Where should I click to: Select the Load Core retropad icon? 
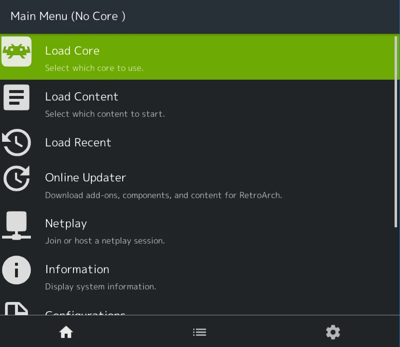17,51
